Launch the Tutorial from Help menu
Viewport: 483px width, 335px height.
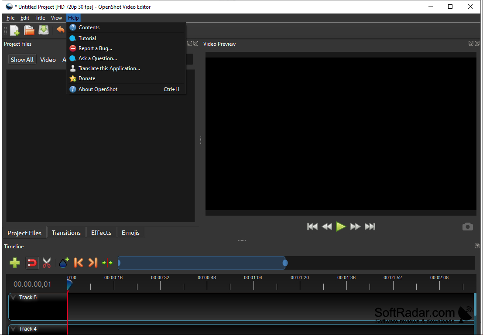click(126, 38)
